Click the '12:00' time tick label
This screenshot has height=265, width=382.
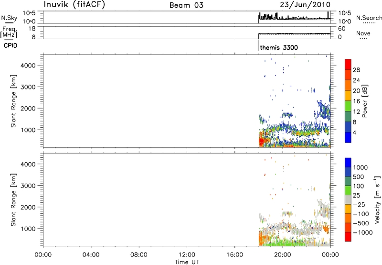187,255
